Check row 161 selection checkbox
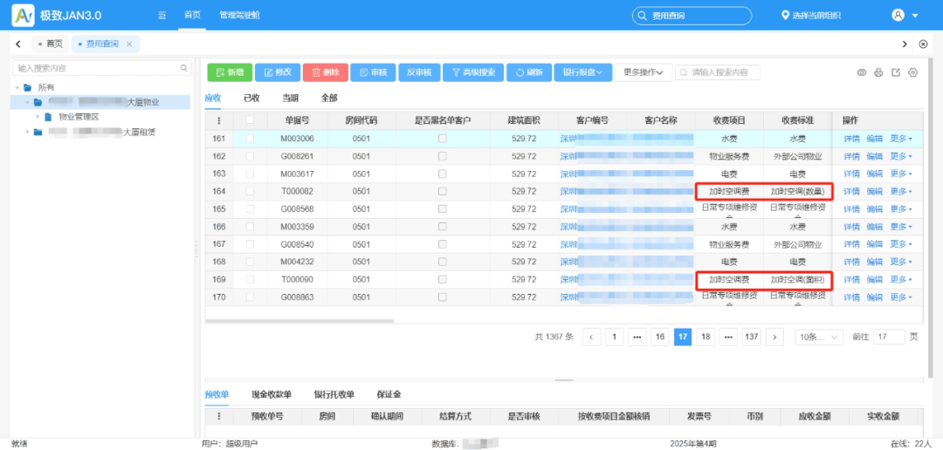Image resolution: width=943 pixels, height=450 pixels. pos(251,139)
